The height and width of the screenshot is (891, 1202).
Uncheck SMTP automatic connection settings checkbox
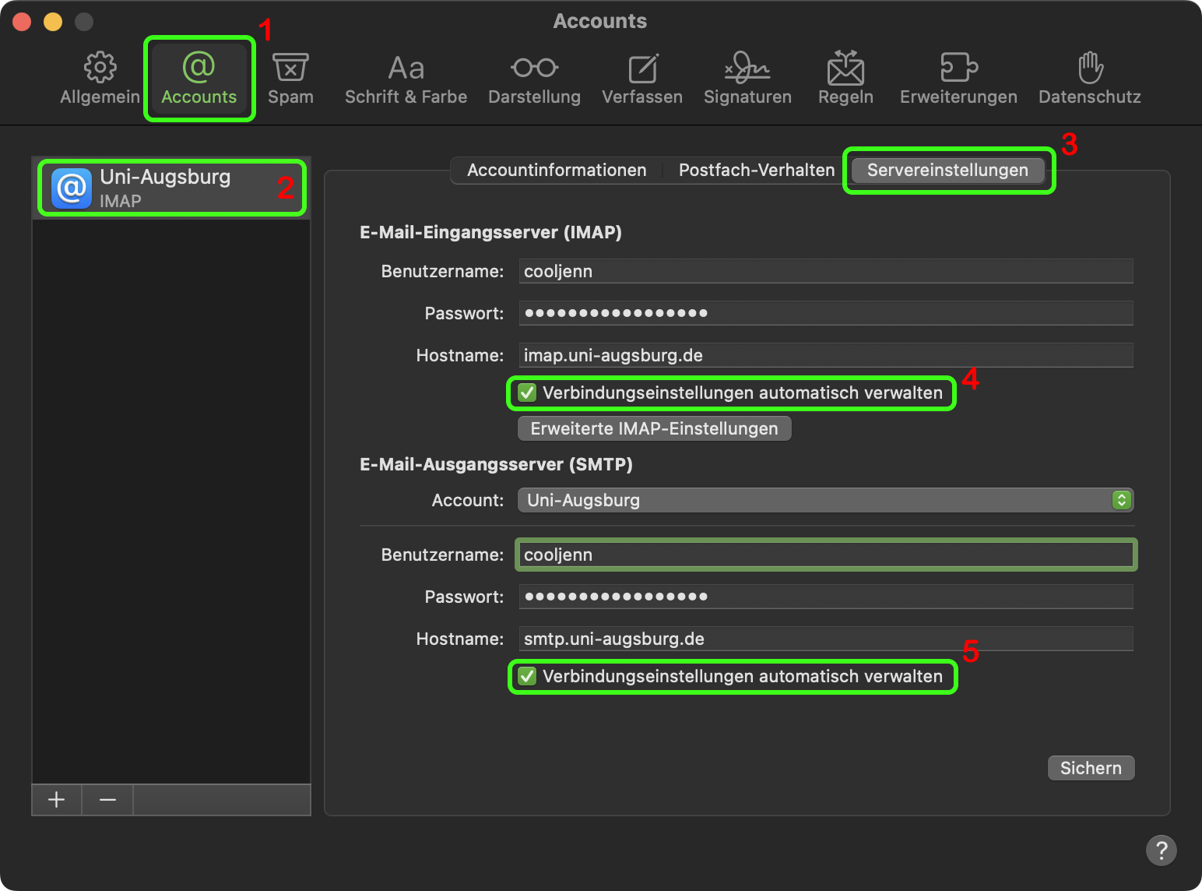(528, 676)
